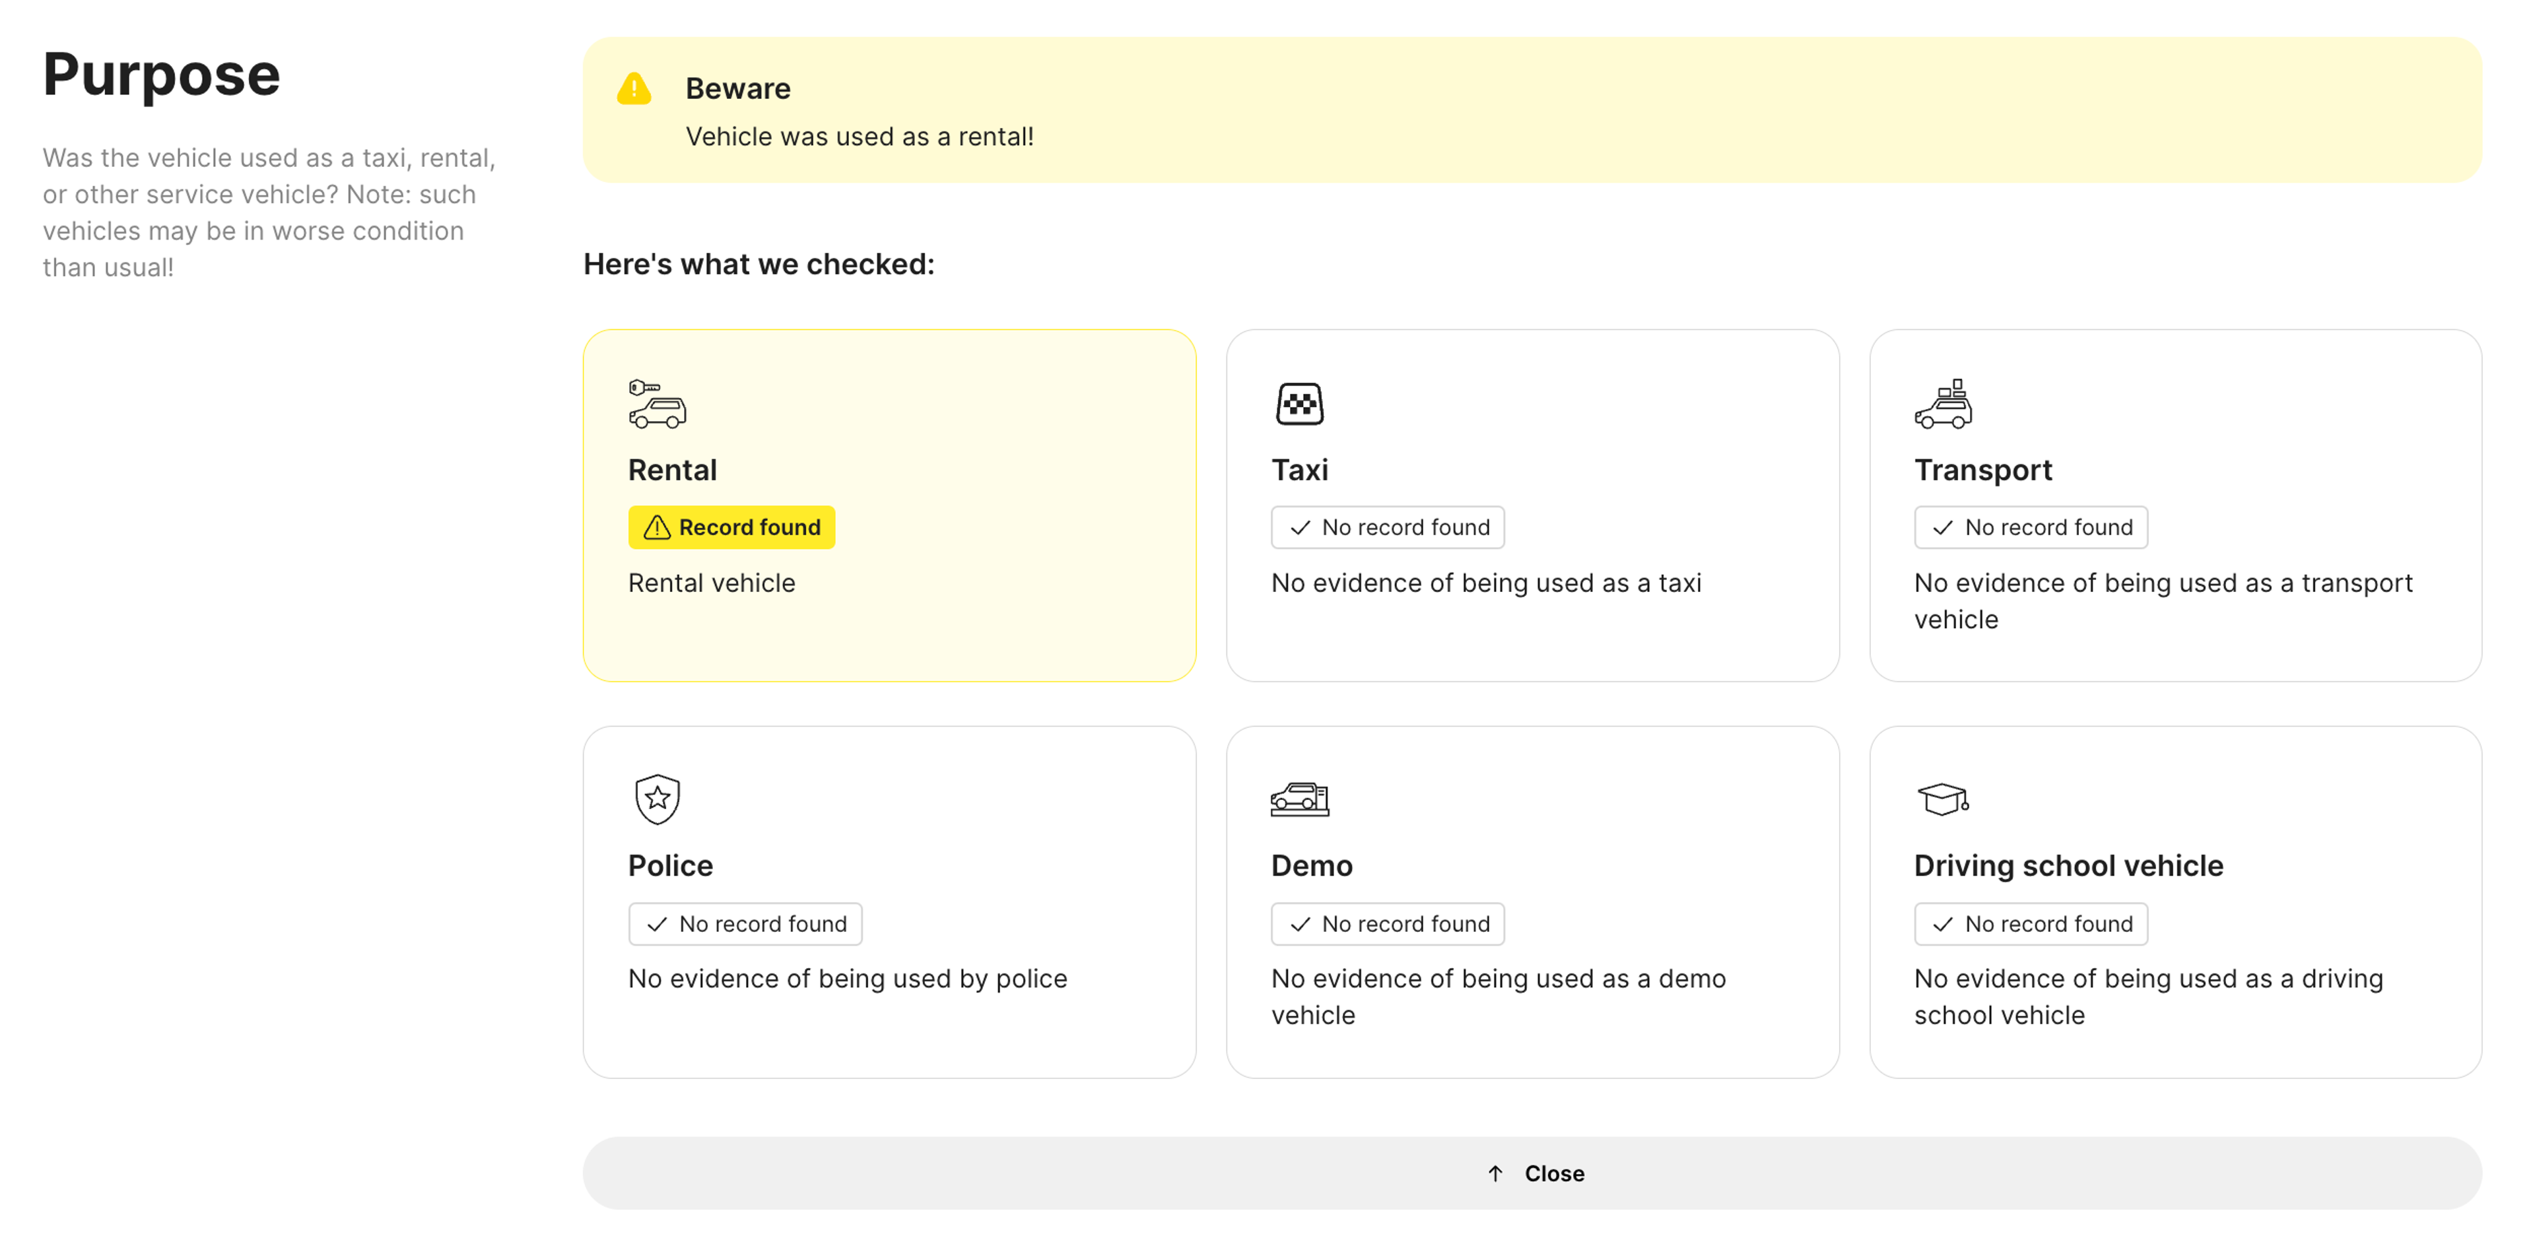Click Demo's No record found badge
The width and height of the screenshot is (2535, 1252).
point(1386,923)
